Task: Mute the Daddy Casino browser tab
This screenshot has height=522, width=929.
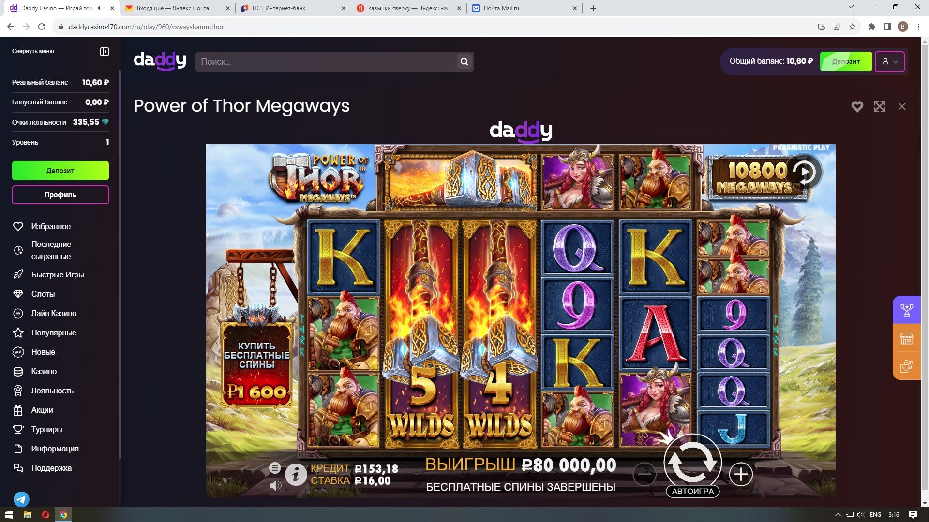Action: 100,8
